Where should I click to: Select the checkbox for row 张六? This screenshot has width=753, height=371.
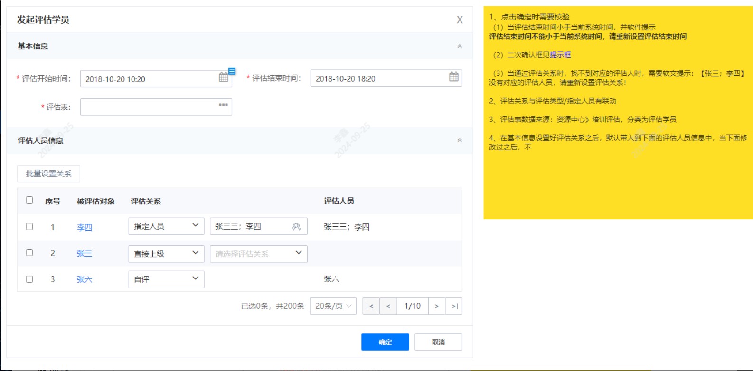tap(29, 279)
